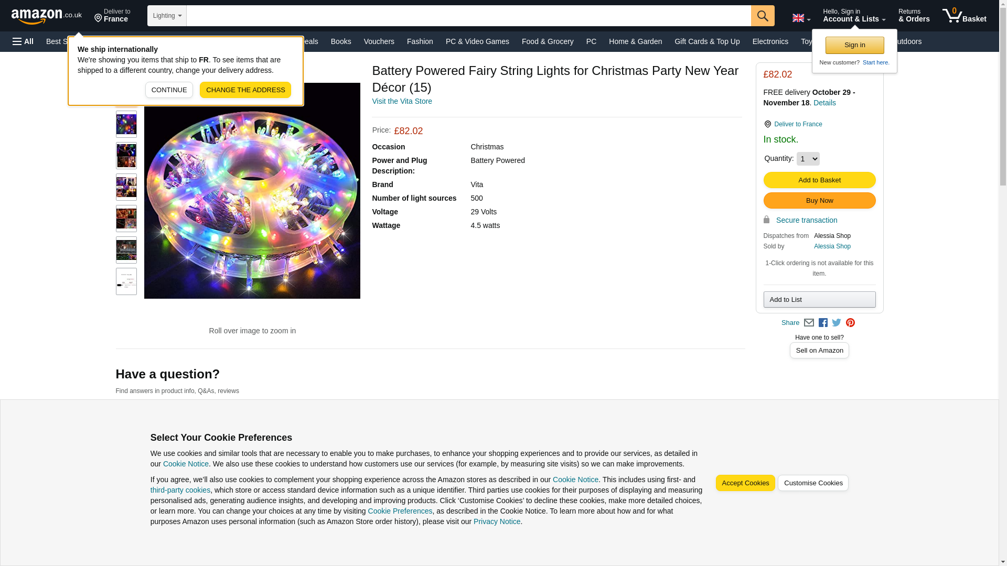Viewport: 1007px width, 566px height.
Task: Open the Books navigation item
Action: pyautogui.click(x=341, y=41)
